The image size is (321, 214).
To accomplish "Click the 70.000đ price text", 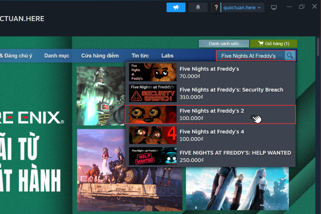I will [x=190, y=76].
